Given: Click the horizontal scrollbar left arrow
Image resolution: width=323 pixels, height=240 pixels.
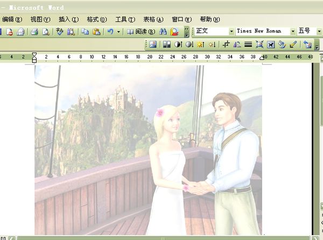Looking at the screenshot, I should point(11,238).
